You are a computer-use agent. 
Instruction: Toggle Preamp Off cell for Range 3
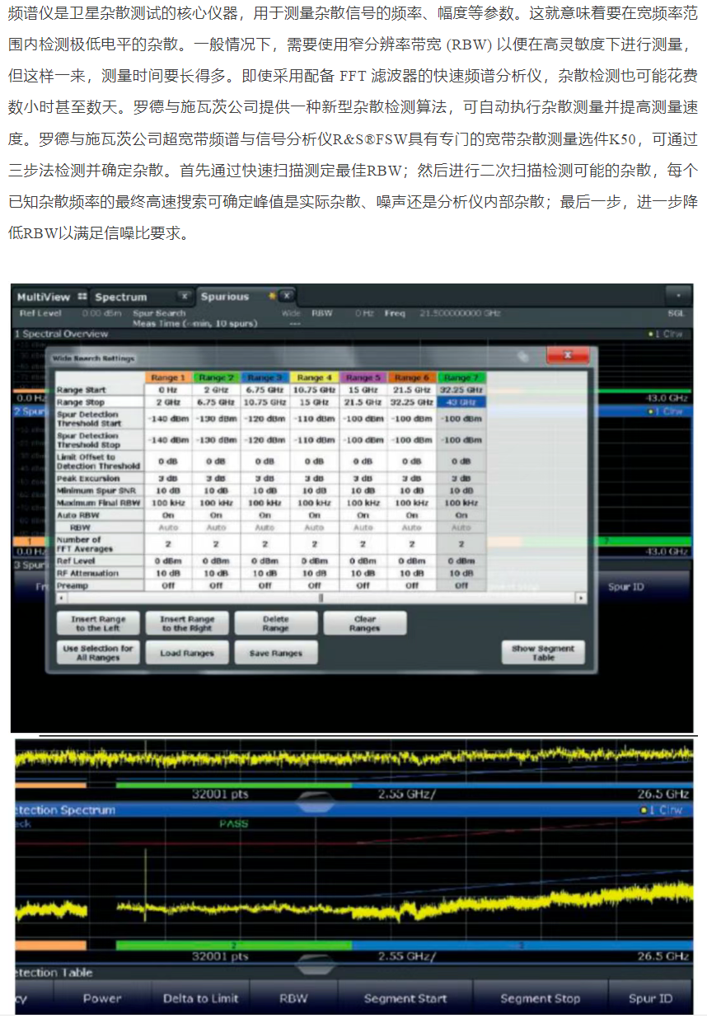[x=265, y=585]
